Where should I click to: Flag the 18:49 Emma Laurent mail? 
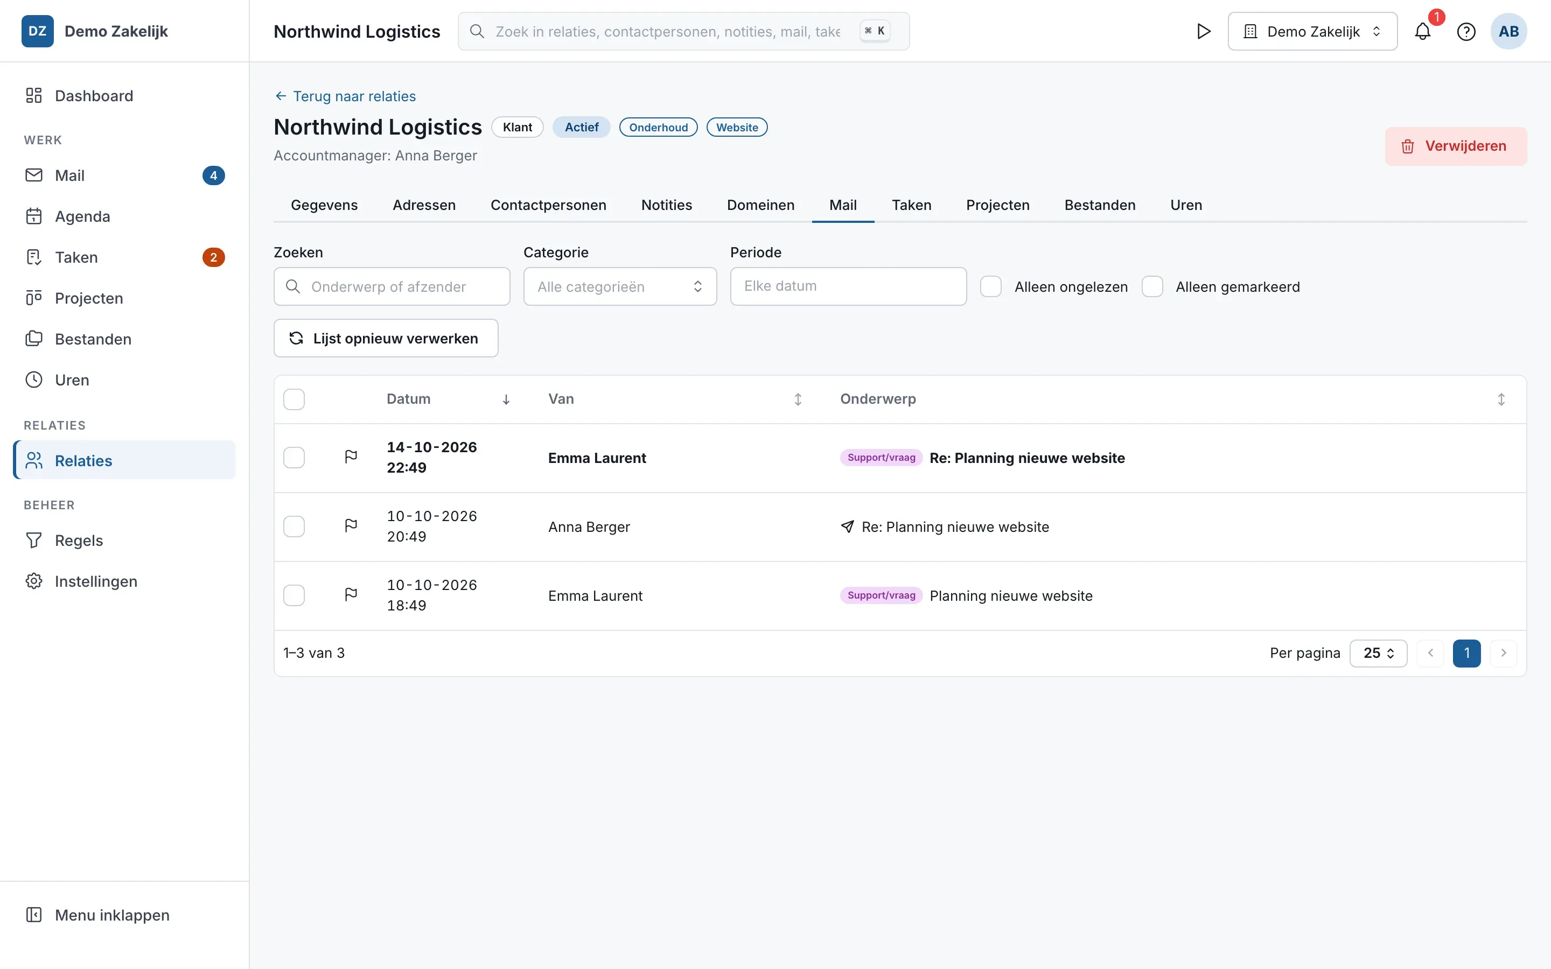[351, 595]
